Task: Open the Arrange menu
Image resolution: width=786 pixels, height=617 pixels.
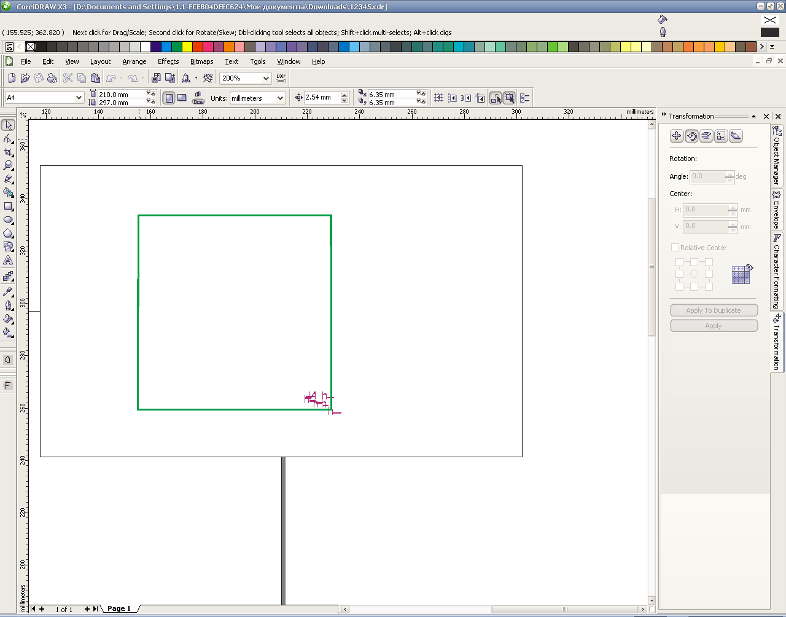Action: 134,61
